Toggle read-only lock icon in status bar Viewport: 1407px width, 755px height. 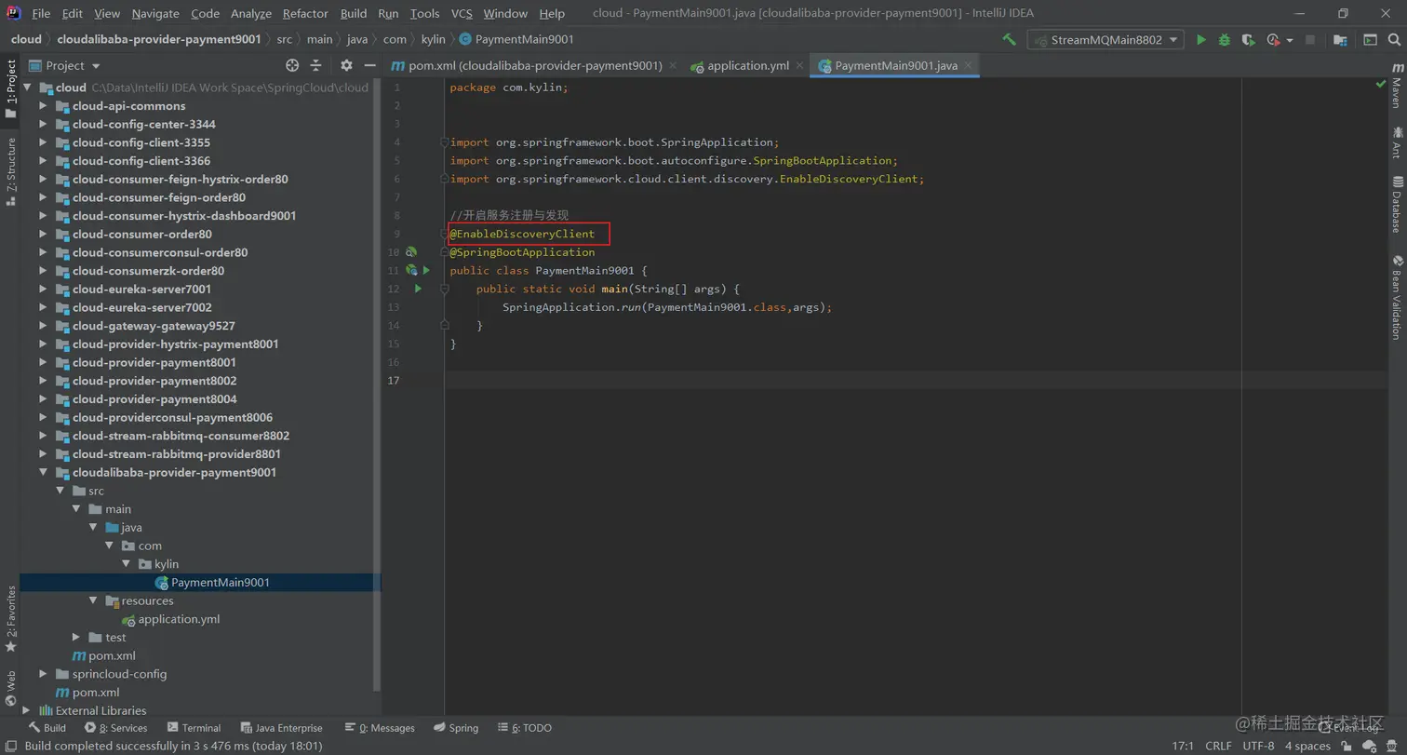(1347, 746)
